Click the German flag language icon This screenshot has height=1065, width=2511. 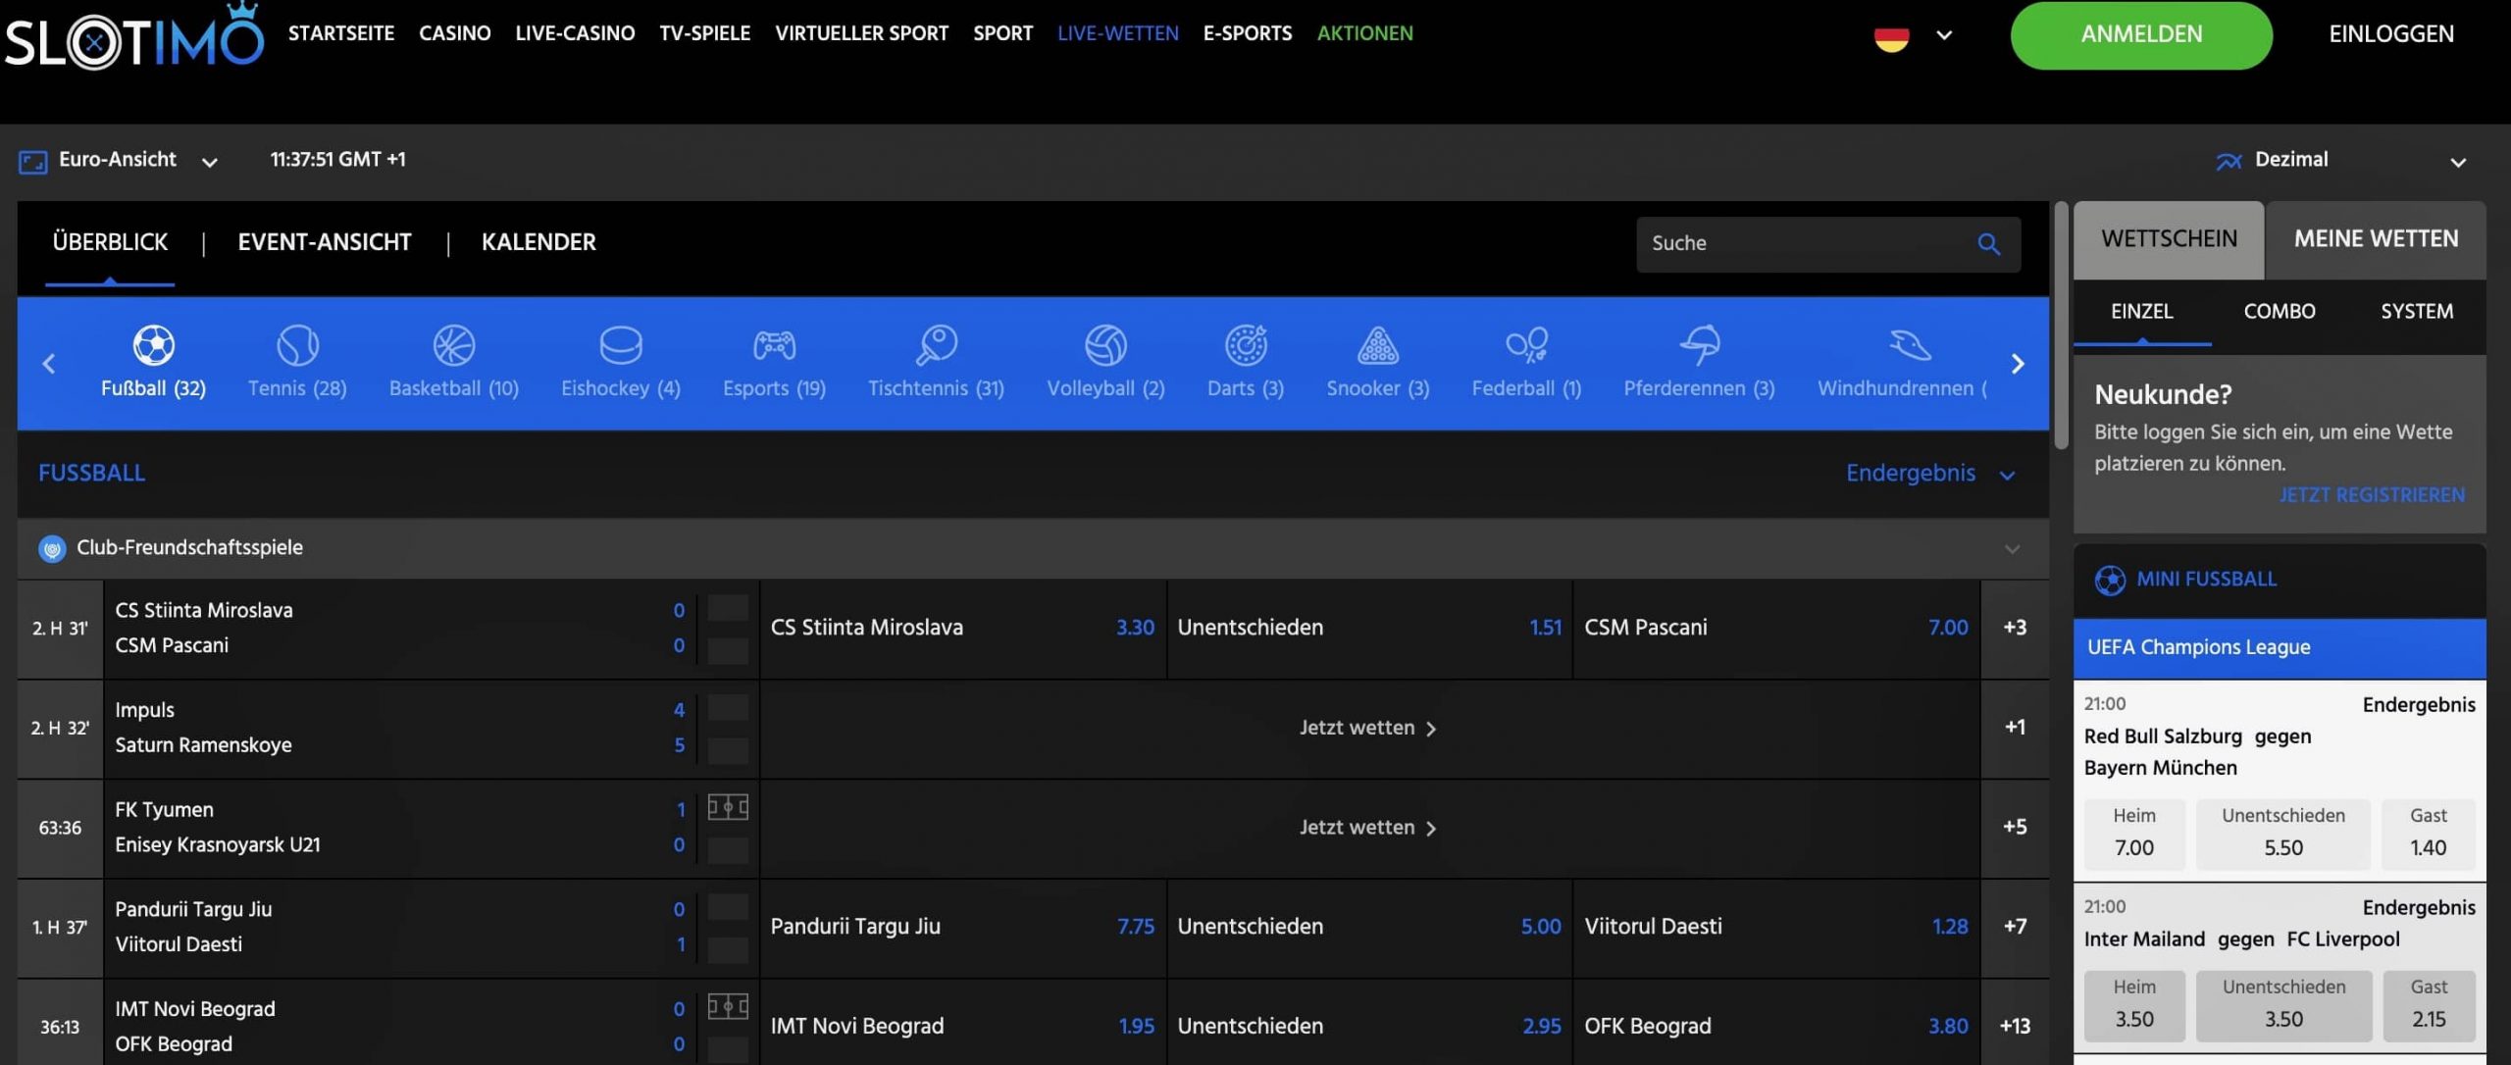click(1891, 37)
